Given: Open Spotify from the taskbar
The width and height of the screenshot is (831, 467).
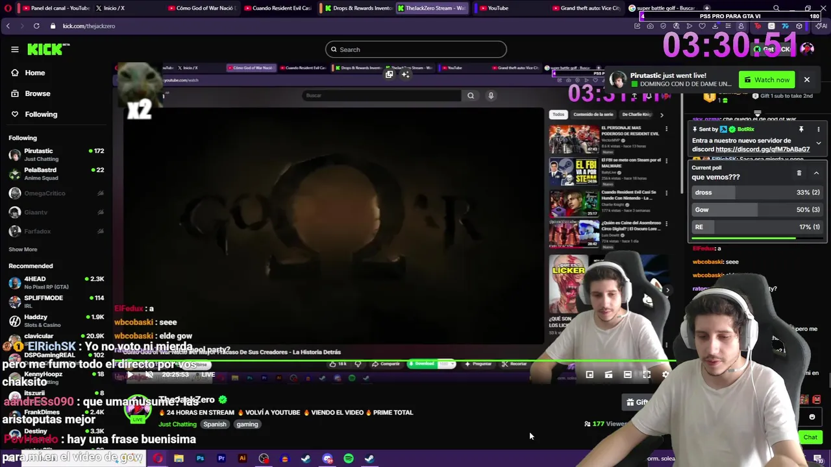Looking at the screenshot, I should tap(349, 459).
